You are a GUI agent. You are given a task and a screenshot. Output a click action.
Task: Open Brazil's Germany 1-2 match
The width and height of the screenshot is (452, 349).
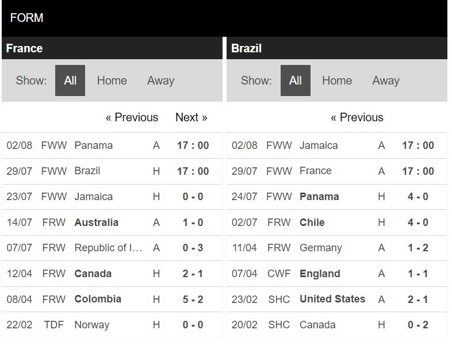pyautogui.click(x=337, y=248)
